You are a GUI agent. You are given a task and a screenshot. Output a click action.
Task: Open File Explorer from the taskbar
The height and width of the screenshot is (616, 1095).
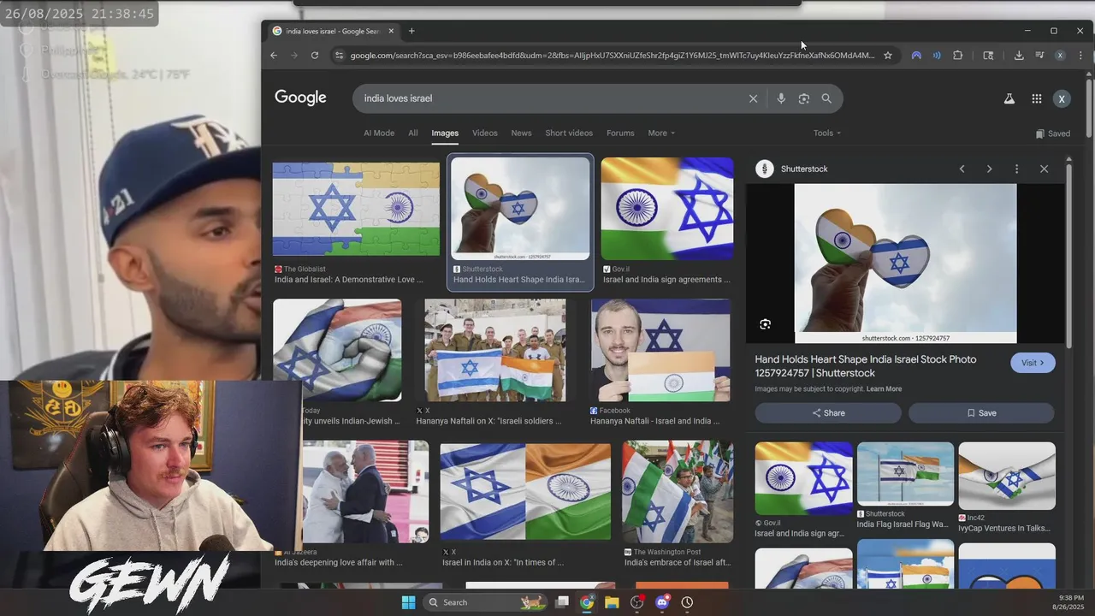[612, 602]
